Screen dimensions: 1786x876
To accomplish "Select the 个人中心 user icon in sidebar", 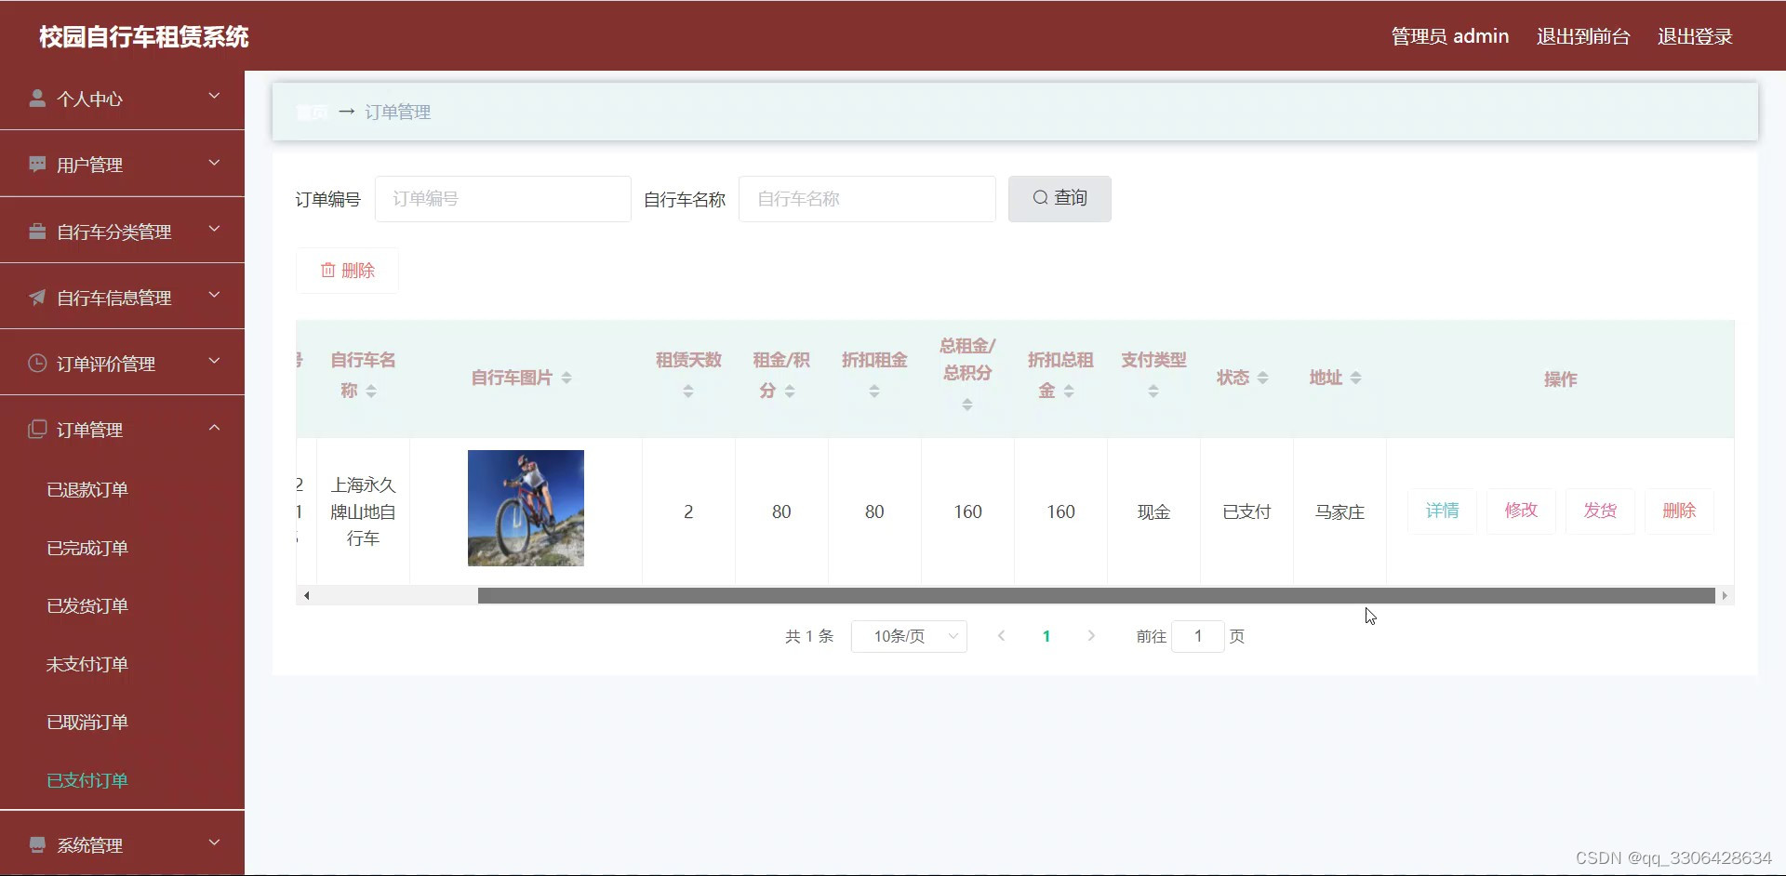I will pos(37,98).
